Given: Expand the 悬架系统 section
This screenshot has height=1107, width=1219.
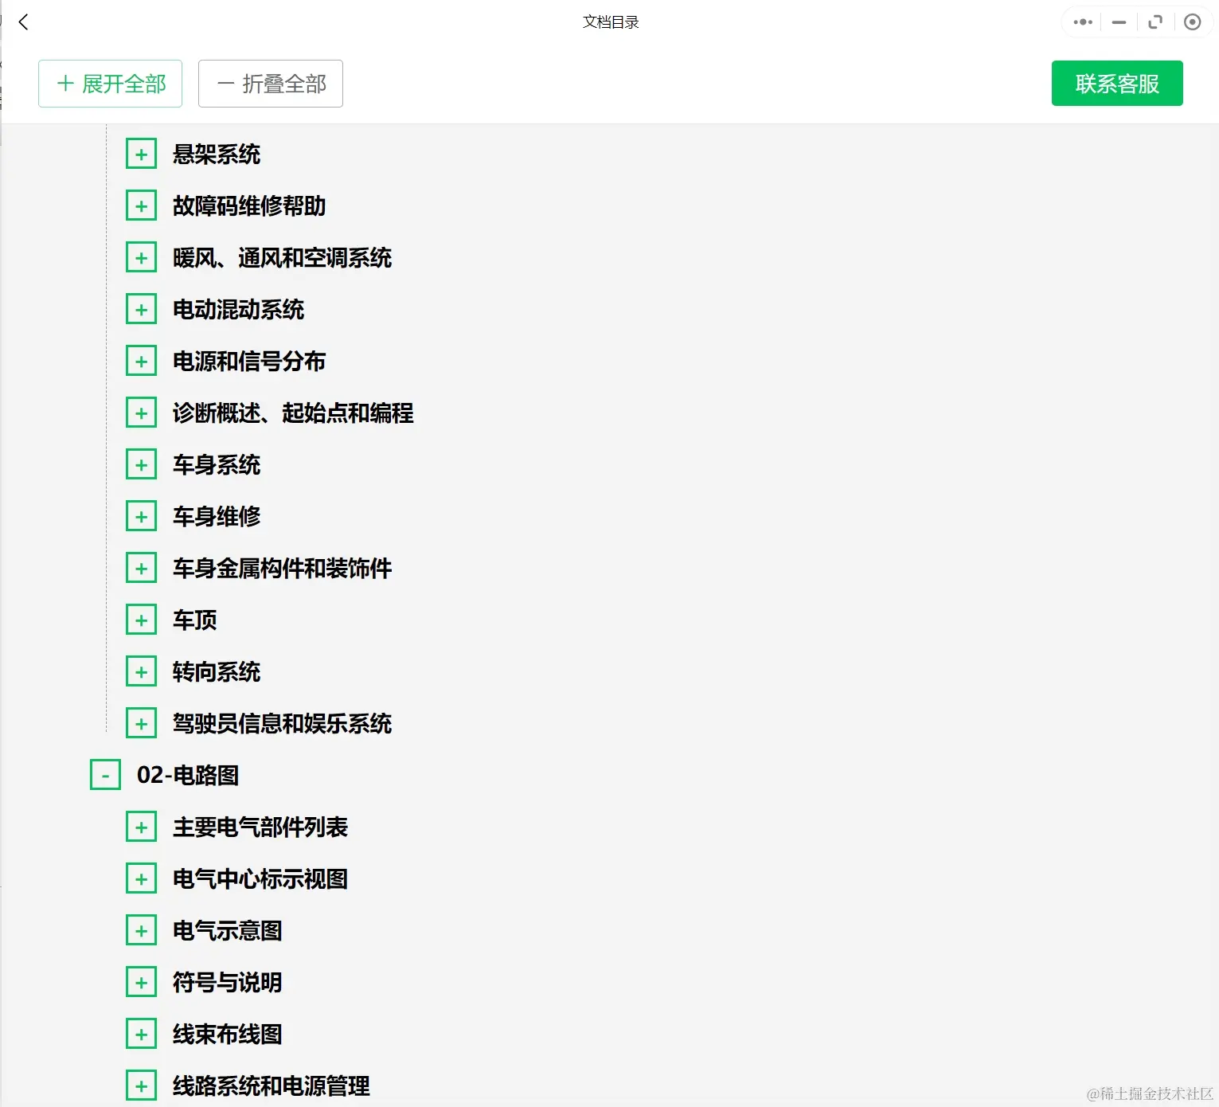Looking at the screenshot, I should tap(141, 153).
